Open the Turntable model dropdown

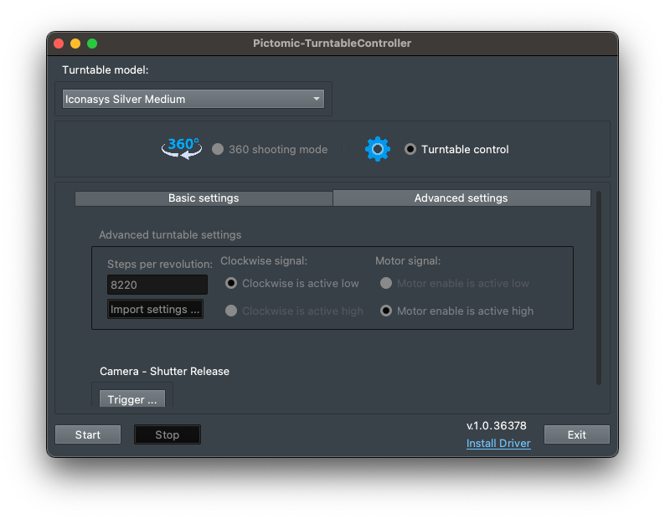click(193, 99)
